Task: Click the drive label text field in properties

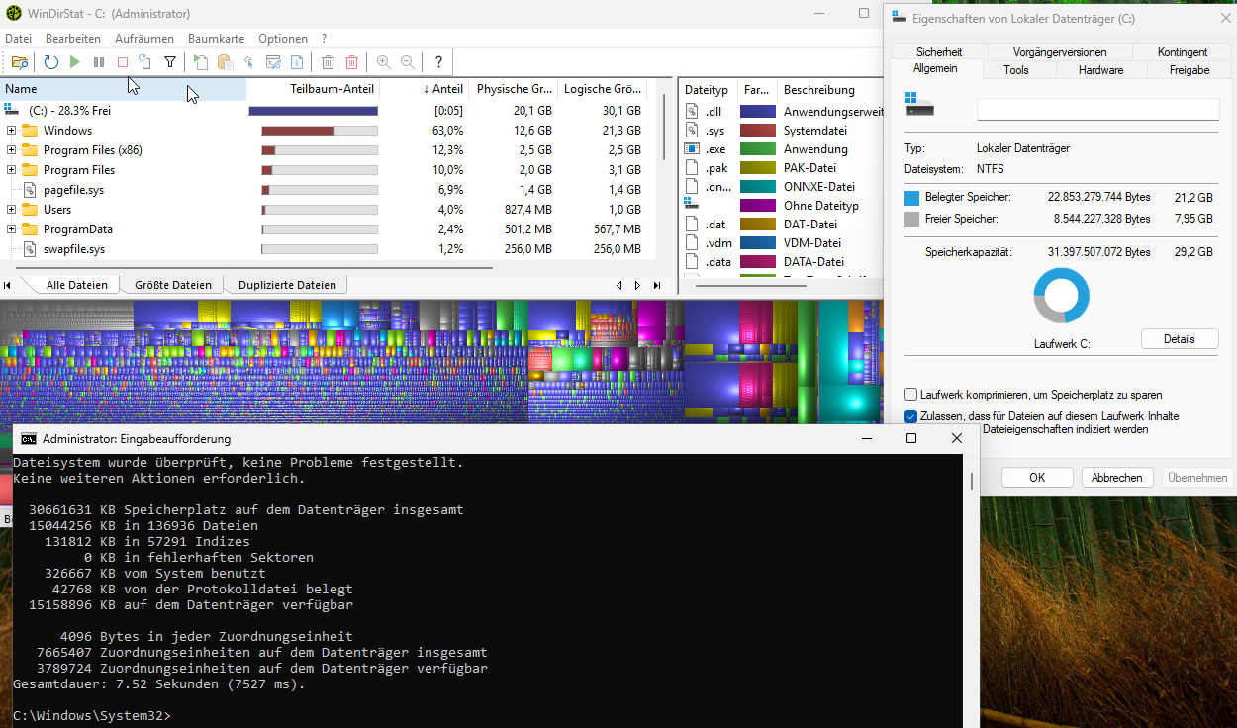Action: tap(1097, 109)
